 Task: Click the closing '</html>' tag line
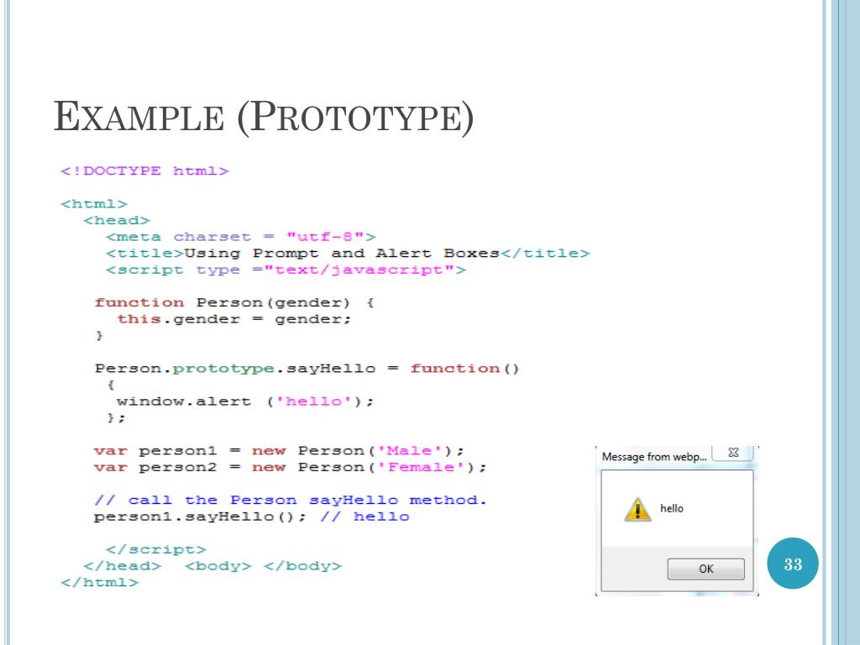click(99, 583)
